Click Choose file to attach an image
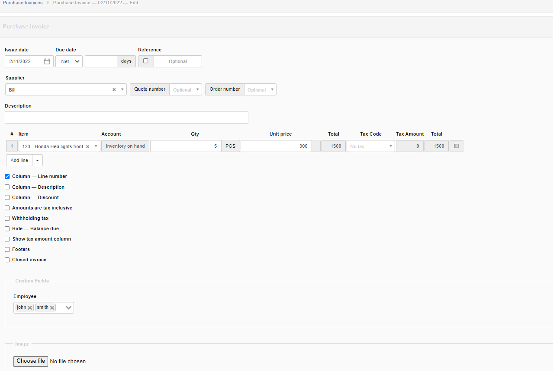Image resolution: width=553 pixels, height=371 pixels. (30, 361)
